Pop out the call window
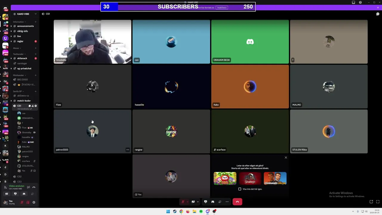 click(371, 202)
